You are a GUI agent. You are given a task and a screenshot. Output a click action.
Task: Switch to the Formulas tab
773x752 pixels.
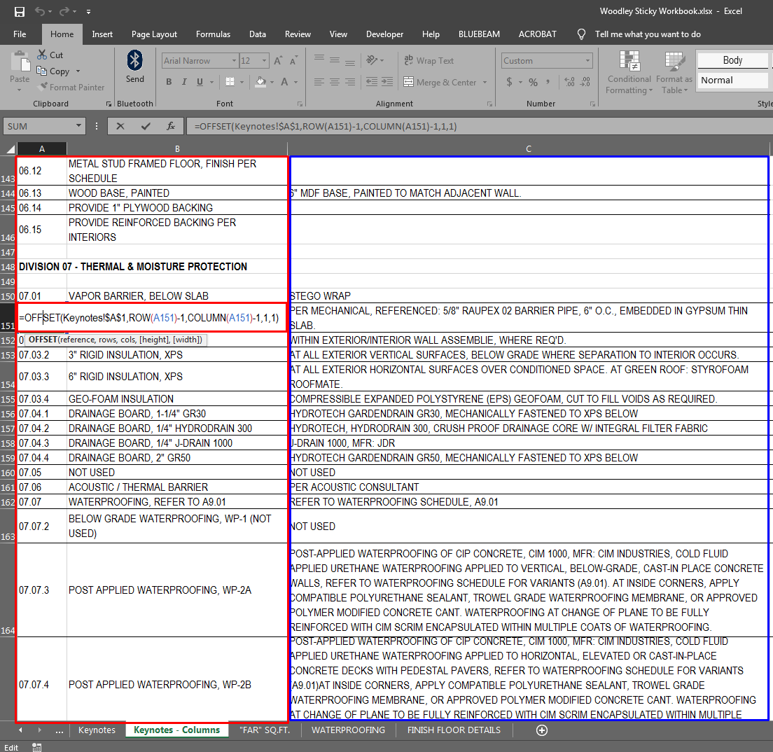point(213,34)
